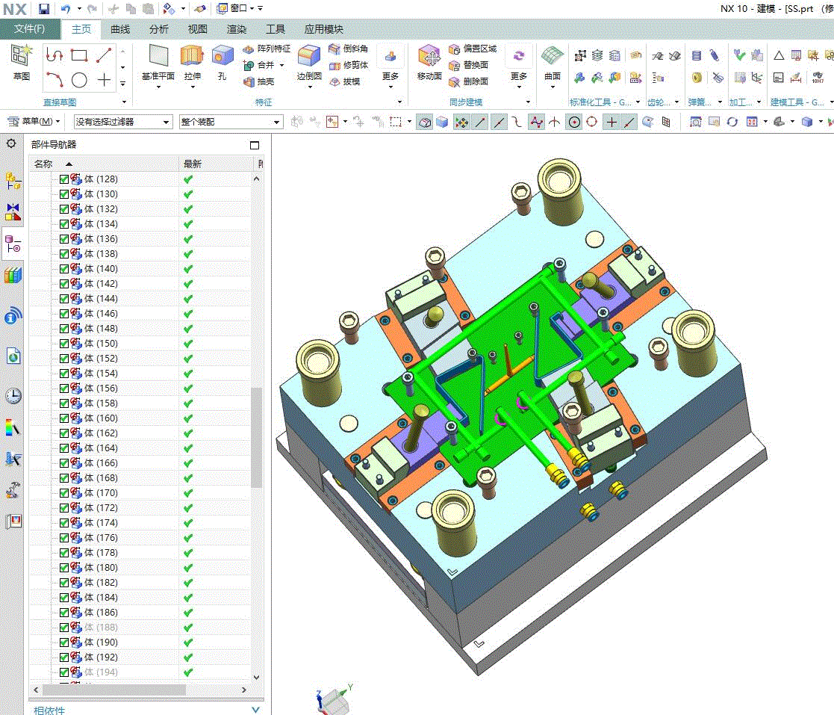
Task: Open the selection scope dropdown (整个装配)
Action: pos(231,122)
